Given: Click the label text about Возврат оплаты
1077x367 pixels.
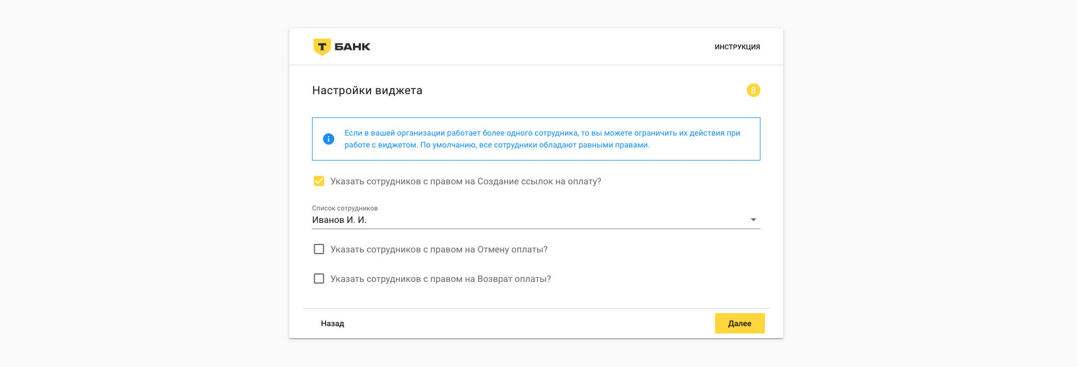Looking at the screenshot, I should (x=440, y=279).
